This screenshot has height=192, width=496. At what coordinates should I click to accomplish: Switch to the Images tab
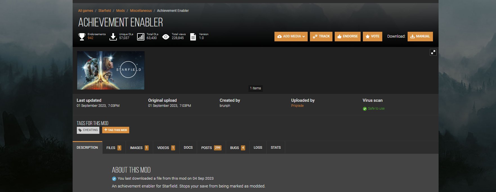coord(139,148)
